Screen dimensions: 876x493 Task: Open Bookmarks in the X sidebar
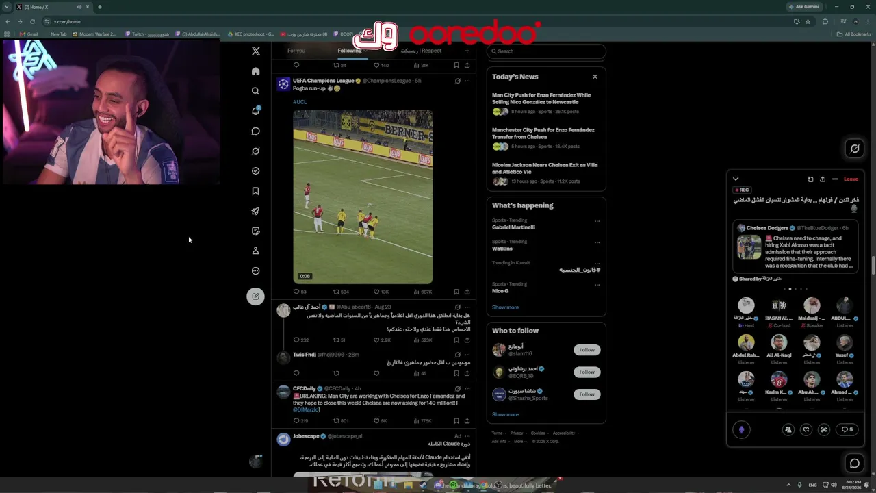255,191
